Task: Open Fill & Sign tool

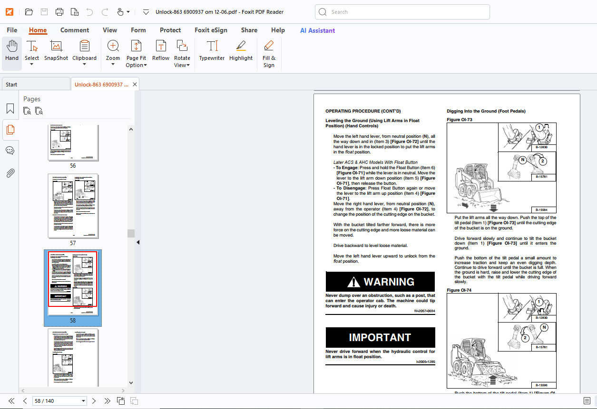Action: click(269, 53)
